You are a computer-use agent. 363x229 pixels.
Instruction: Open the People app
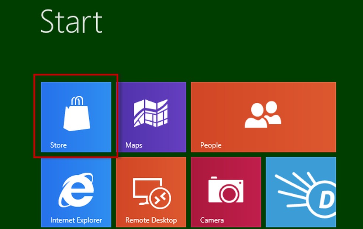pos(263,117)
